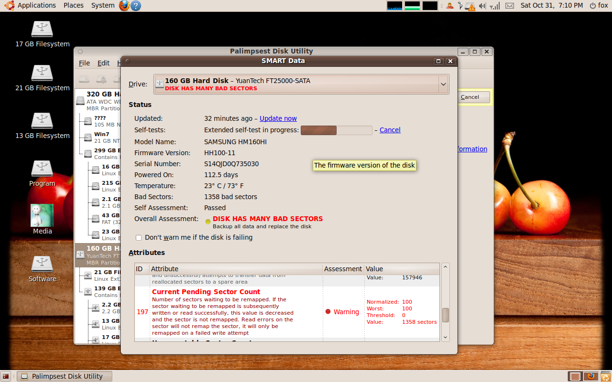The width and height of the screenshot is (612, 382).
Task: Open the Places menu
Action: coord(74,6)
